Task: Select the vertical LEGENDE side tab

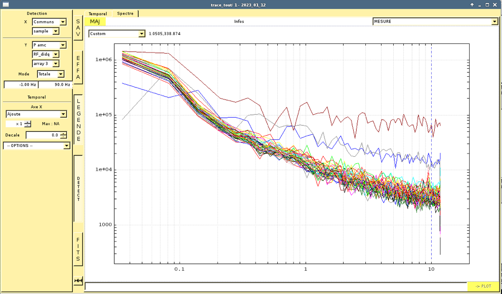Action: (78, 120)
